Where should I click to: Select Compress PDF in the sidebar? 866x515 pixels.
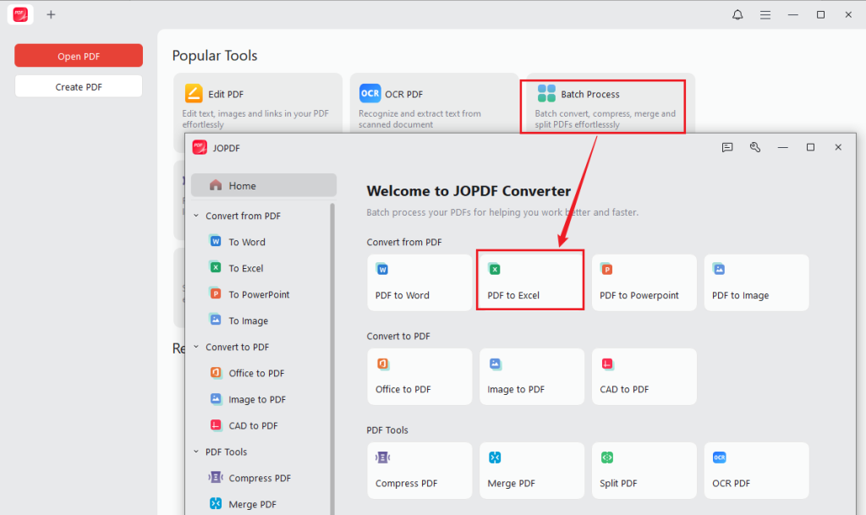(260, 478)
